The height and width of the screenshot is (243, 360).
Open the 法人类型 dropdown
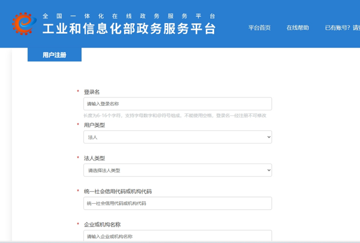coord(178,170)
